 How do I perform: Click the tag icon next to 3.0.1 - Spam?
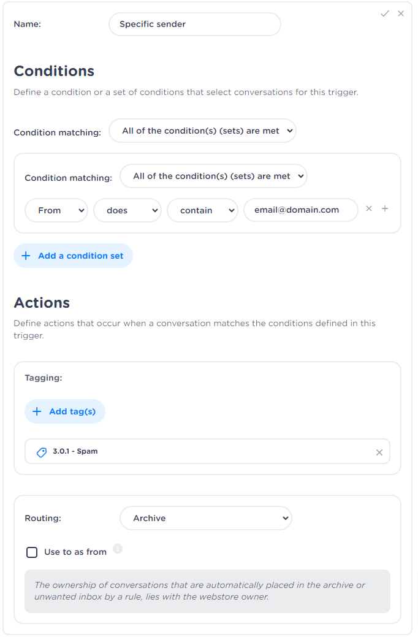click(x=42, y=452)
